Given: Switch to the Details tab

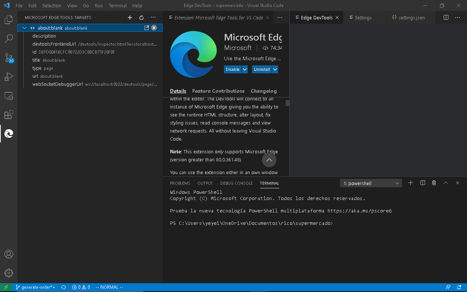Looking at the screenshot, I should pos(178,91).
